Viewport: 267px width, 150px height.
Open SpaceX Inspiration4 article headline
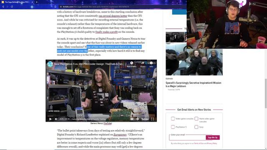click(x=194, y=85)
